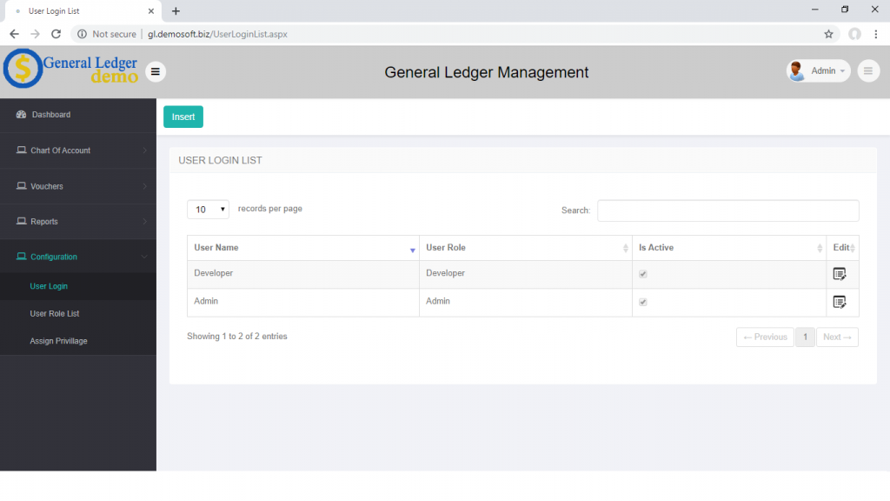The image size is (890, 501).
Task: Click the edit icon for Developer row
Action: click(840, 274)
